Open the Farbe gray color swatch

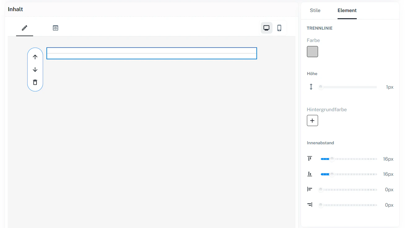[x=312, y=52]
